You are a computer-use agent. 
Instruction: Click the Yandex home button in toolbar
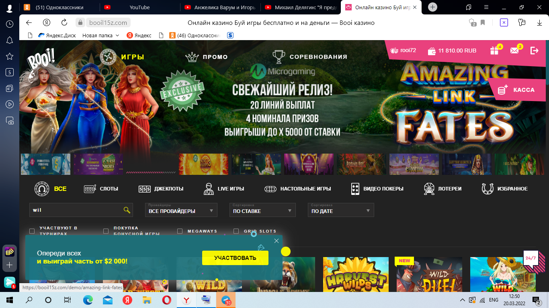(x=47, y=23)
